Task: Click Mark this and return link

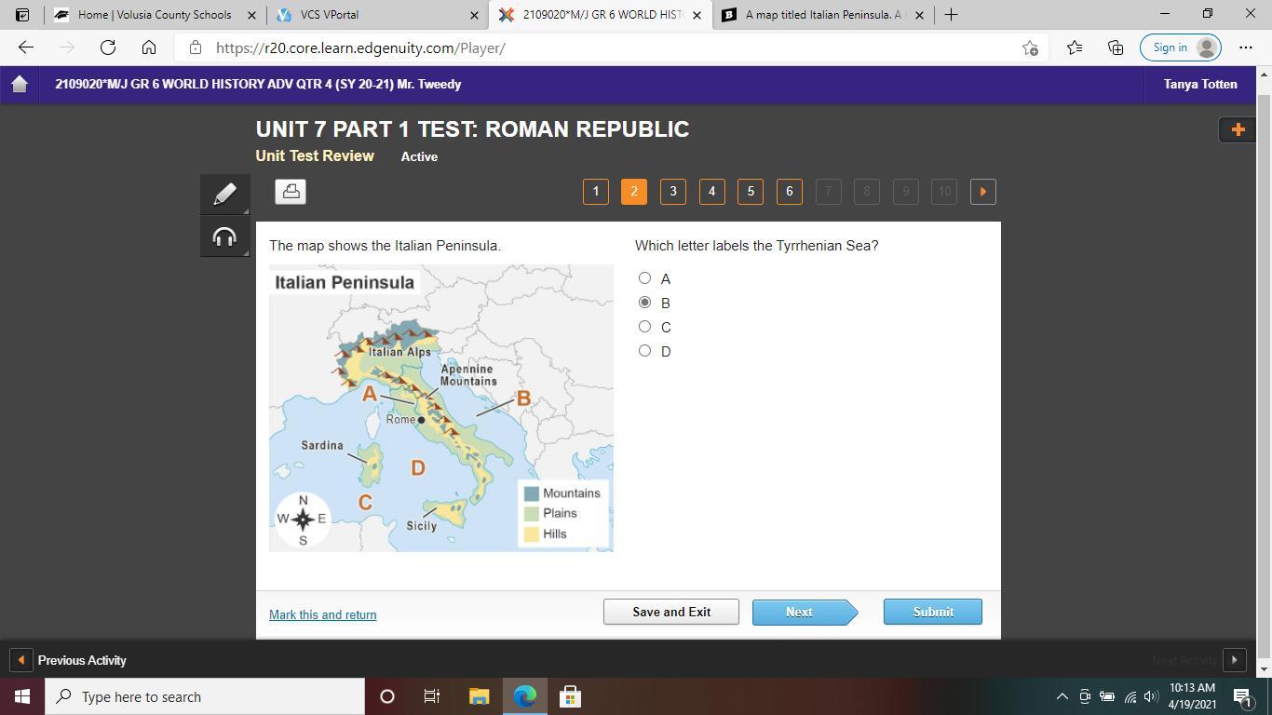Action: pyautogui.click(x=322, y=614)
